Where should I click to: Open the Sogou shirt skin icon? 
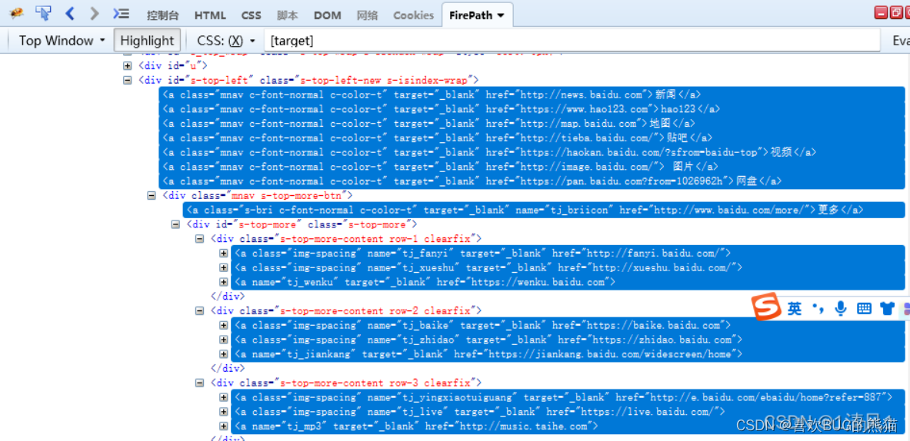(887, 308)
